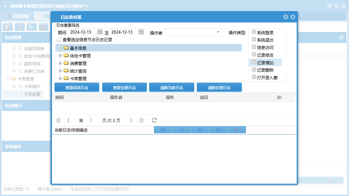Check 查看选定信息节点日志记录 option
Viewport: 349px width, 196px height.
[59, 40]
